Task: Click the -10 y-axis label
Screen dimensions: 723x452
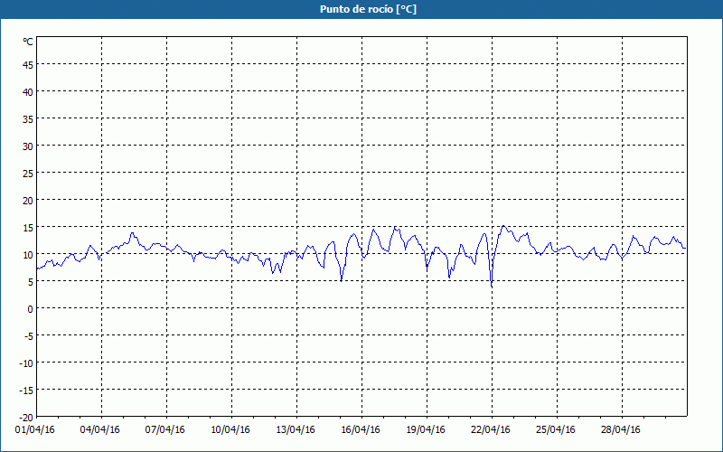Action: (26, 363)
